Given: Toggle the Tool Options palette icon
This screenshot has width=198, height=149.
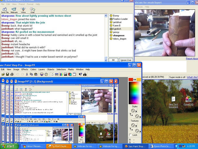Looking at the screenshot, I should pyautogui.click(x=57, y=74).
